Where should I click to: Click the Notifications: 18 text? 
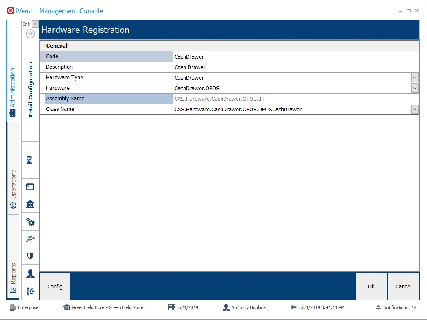point(400,307)
